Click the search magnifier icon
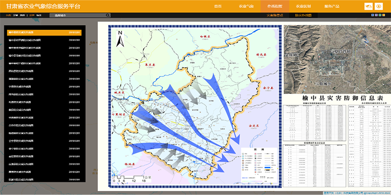391x195 pixels. [x=108, y=15]
